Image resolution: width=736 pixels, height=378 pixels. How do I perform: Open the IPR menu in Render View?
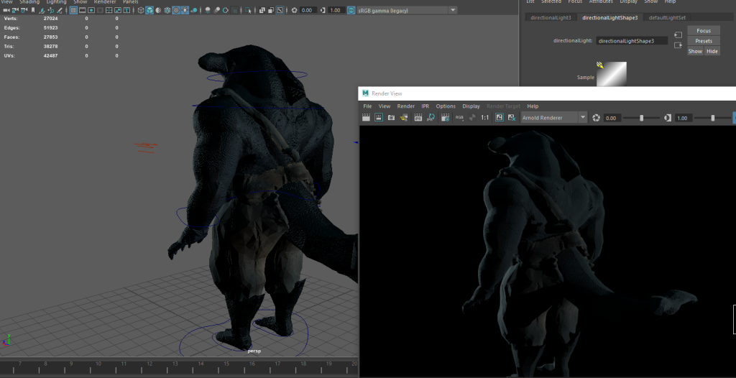[x=425, y=106]
